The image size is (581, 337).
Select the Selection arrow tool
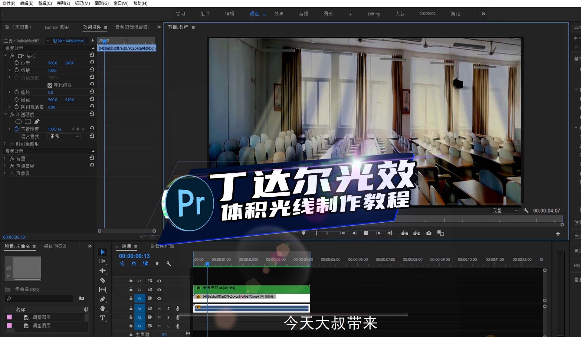coord(103,252)
